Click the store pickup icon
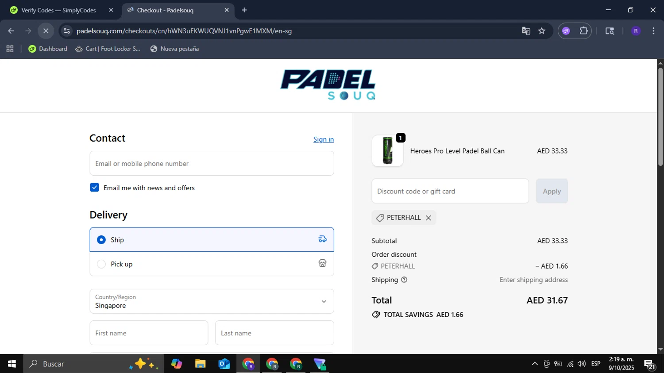The image size is (664, 373). 322,263
